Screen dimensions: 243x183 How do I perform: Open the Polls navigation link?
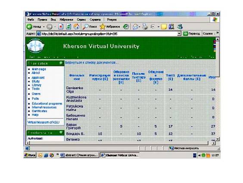point(35,99)
